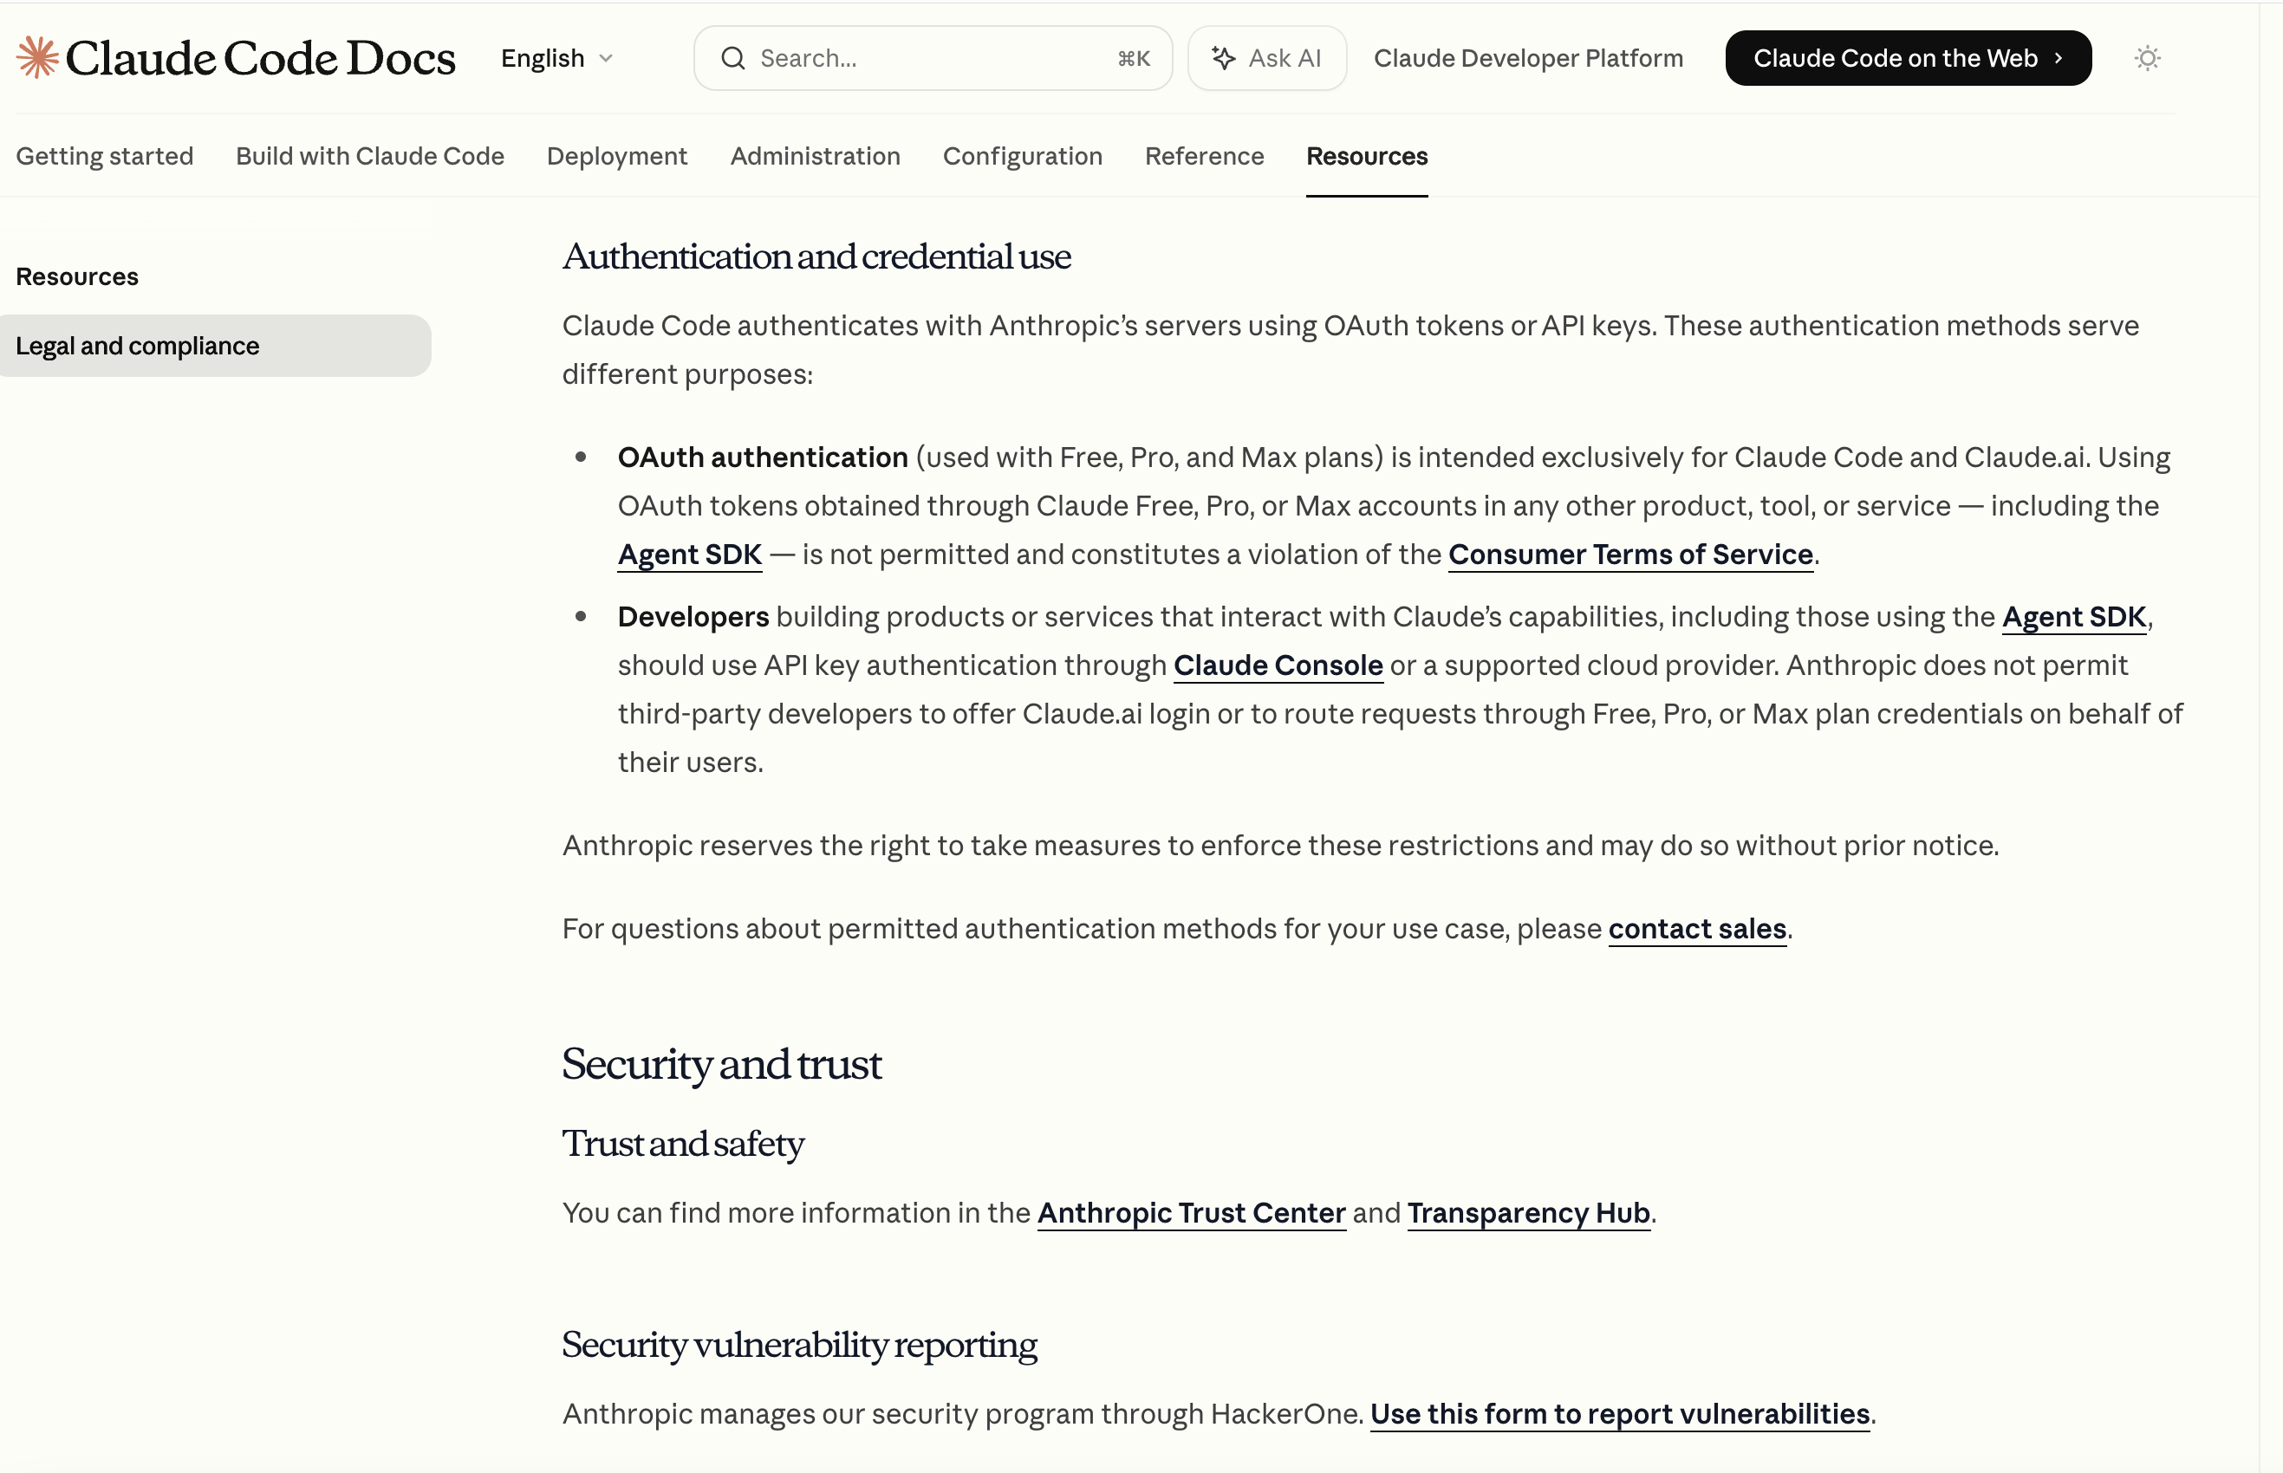Viewport: 2283px width, 1473px height.
Task: Open the Deployment navigation tab
Action: point(616,156)
